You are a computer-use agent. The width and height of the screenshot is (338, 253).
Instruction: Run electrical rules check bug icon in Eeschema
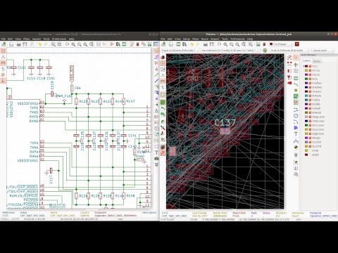tap(137, 44)
